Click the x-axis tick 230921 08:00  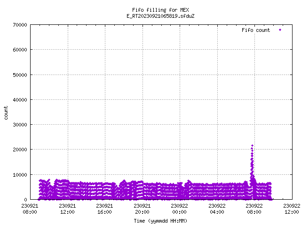tap(30, 209)
